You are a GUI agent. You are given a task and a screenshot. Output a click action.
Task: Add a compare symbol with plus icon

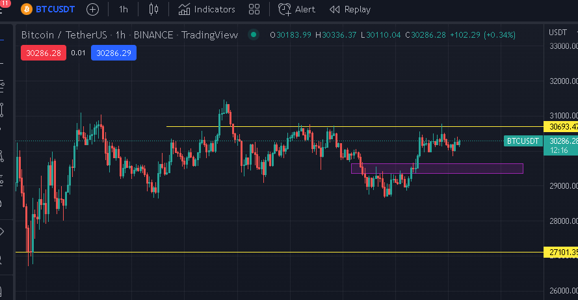pos(92,9)
